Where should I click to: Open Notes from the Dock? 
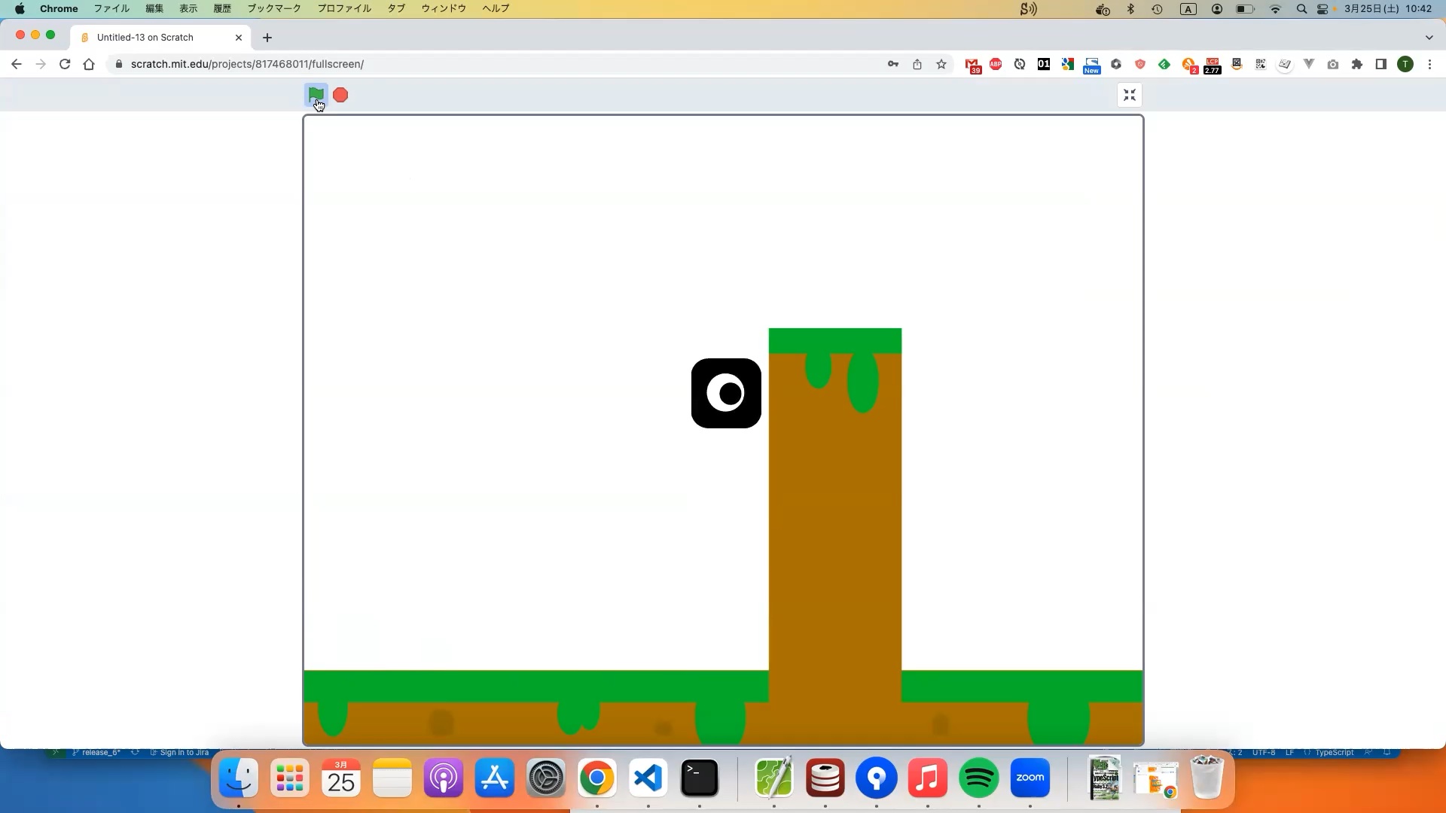[392, 778]
